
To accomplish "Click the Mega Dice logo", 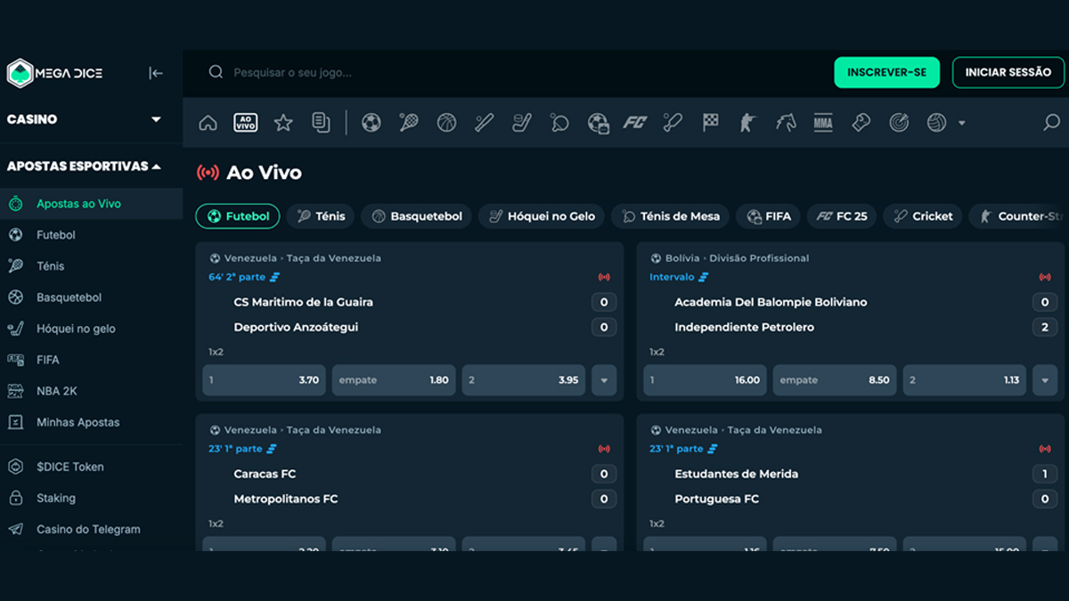I will [x=54, y=73].
